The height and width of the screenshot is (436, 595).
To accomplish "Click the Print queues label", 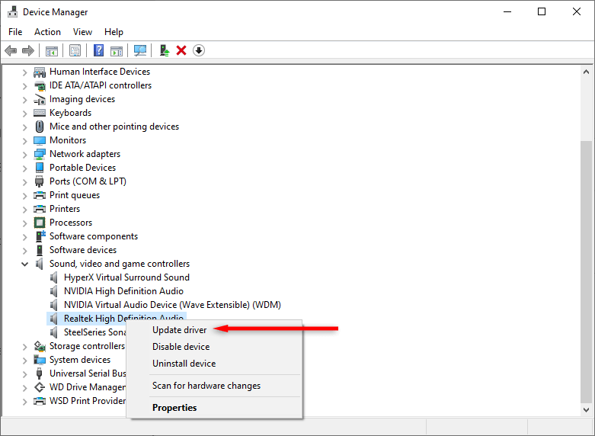I will point(75,195).
